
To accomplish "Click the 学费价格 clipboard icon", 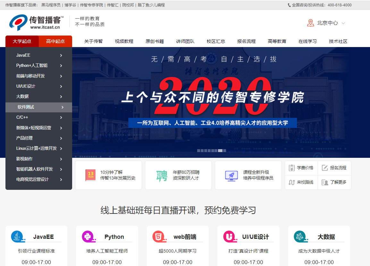I will tap(292, 168).
